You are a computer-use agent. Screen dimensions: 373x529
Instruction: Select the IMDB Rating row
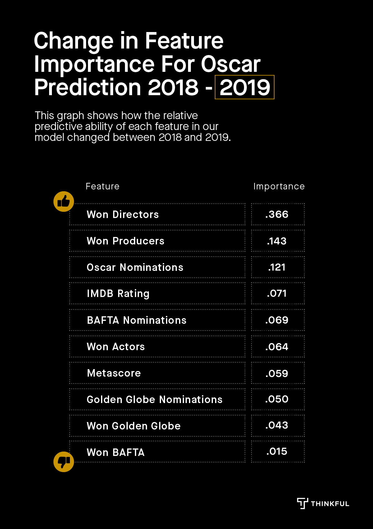(157, 293)
